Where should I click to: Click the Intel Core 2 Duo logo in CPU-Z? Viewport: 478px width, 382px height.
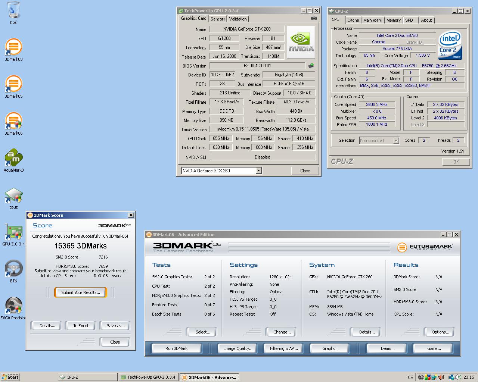(x=450, y=45)
